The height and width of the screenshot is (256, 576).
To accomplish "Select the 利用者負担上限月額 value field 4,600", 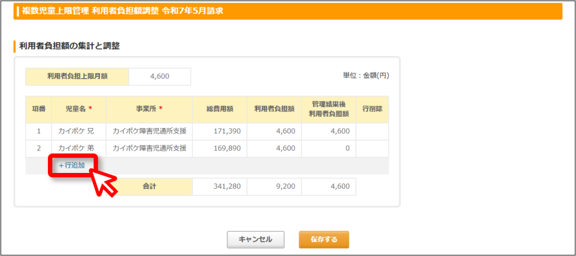I will [160, 77].
